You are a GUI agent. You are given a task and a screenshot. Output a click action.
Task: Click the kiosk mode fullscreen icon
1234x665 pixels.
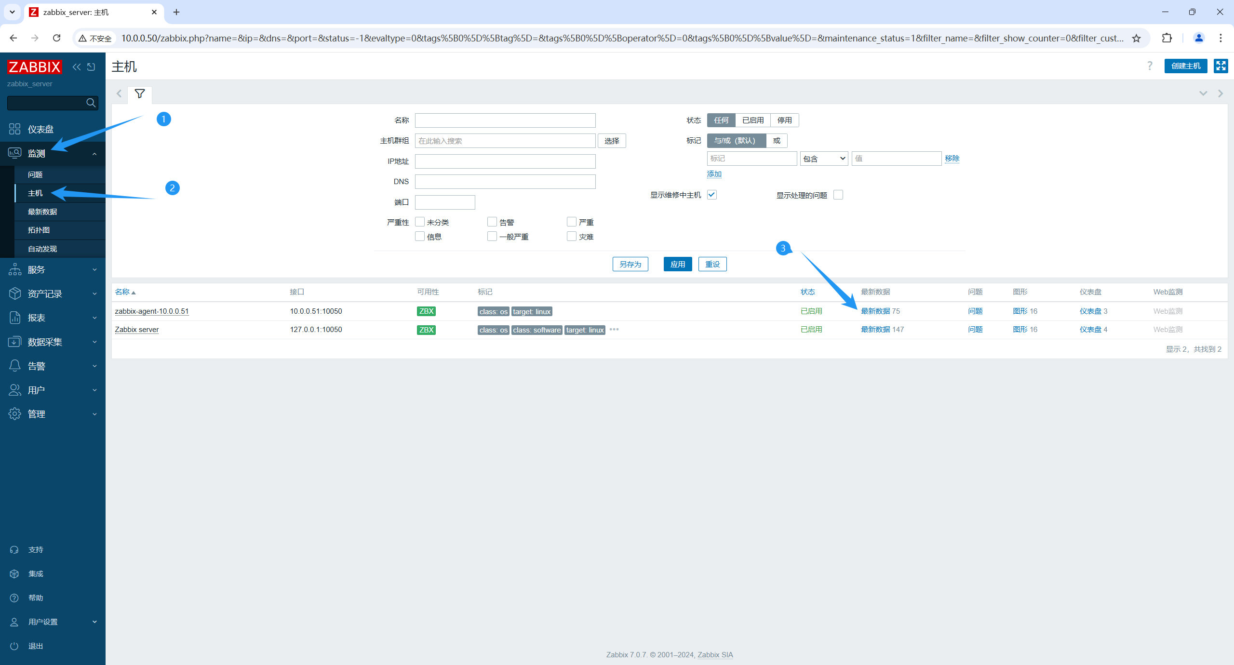point(1221,66)
